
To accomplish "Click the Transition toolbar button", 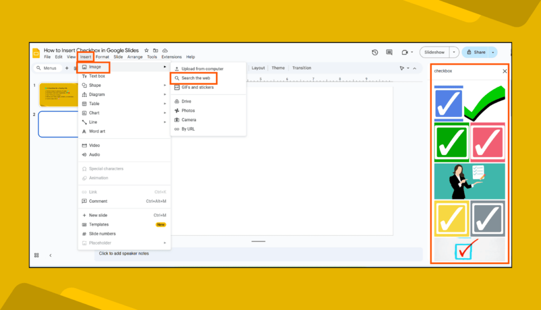I will tap(302, 68).
